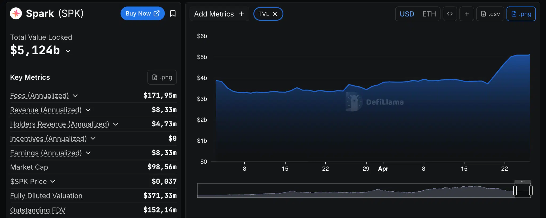Click the $0,037 SPK price value
Image resolution: width=546 pixels, height=218 pixels.
[x=164, y=181]
